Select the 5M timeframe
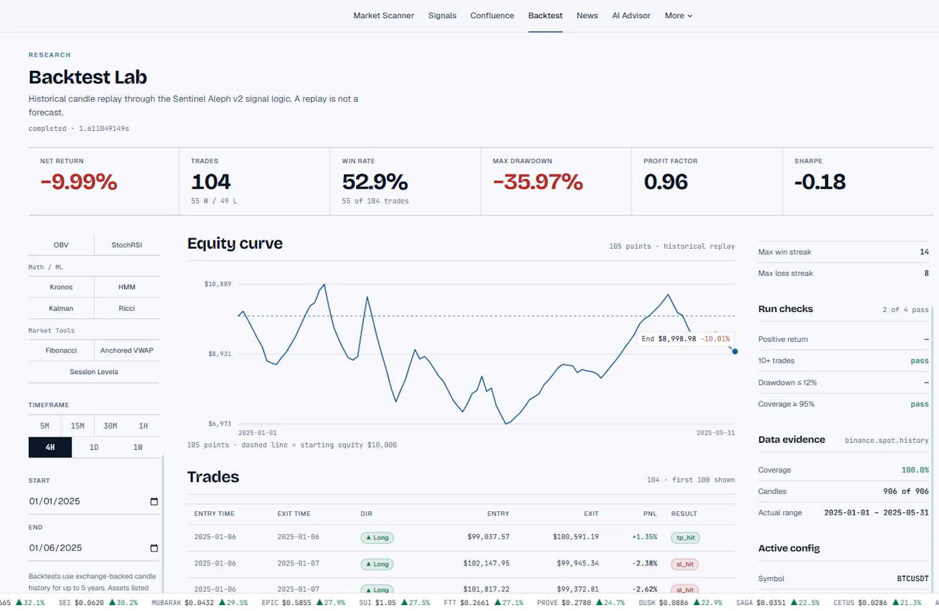939x611 pixels. click(x=45, y=426)
